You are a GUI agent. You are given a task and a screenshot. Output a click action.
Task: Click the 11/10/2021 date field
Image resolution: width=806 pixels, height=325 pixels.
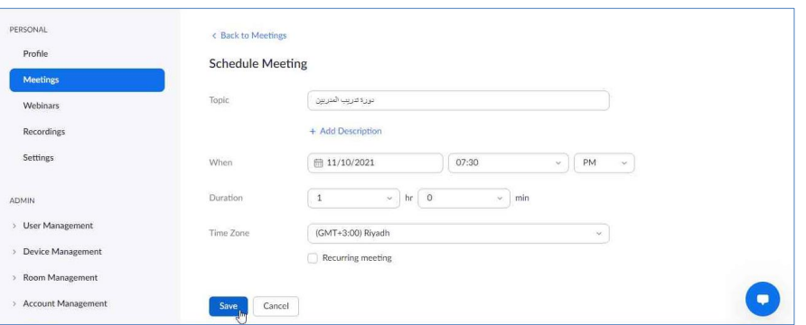(x=375, y=162)
